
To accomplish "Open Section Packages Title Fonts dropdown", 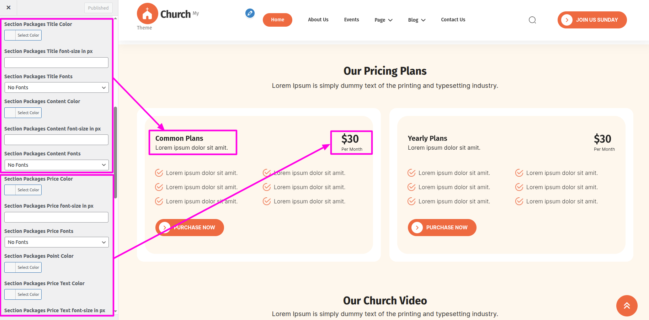I will pos(57,87).
